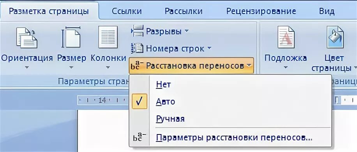Screen dimensions: 357x152
Task: Click the Размер page size icon
Action: [71, 37]
